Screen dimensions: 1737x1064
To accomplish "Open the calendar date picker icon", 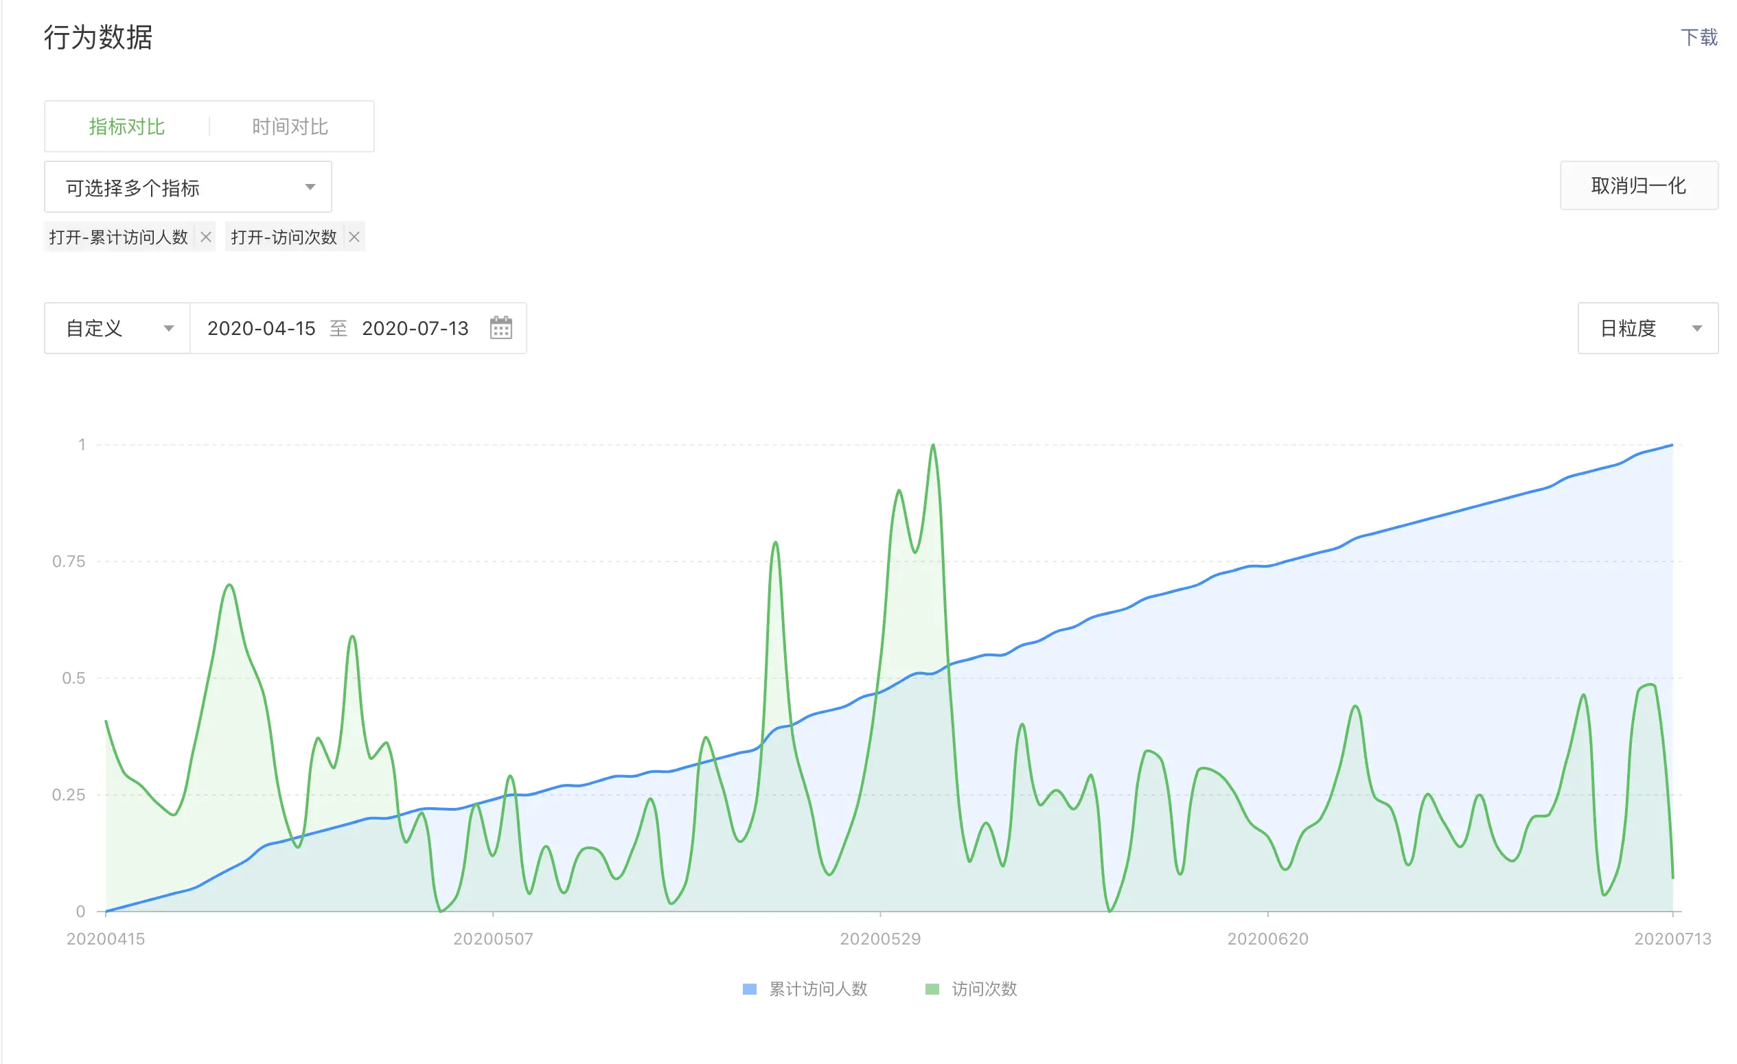I will [501, 328].
